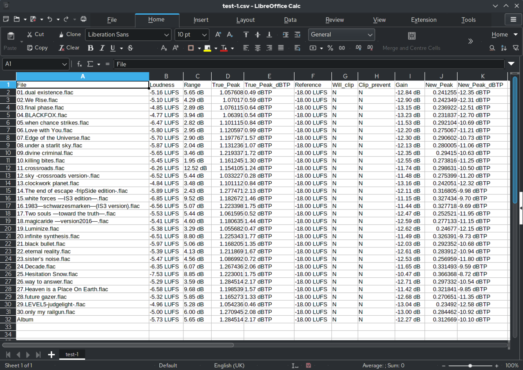This screenshot has height=370, width=523.
Task: Click the Print document icon
Action: 83,19
